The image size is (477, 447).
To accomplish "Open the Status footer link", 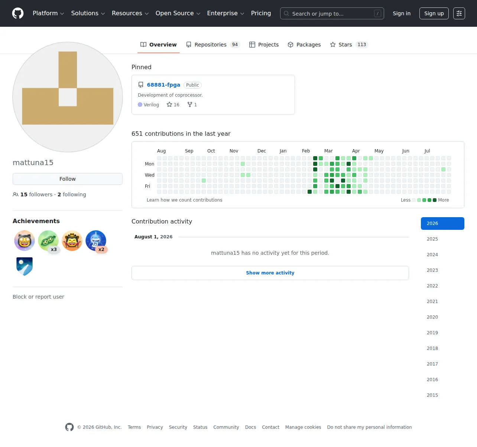I will (200, 427).
